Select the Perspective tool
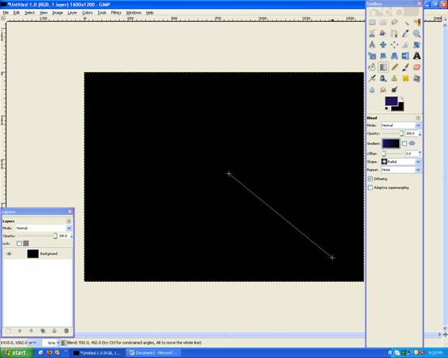The image size is (448, 358). click(x=395, y=56)
